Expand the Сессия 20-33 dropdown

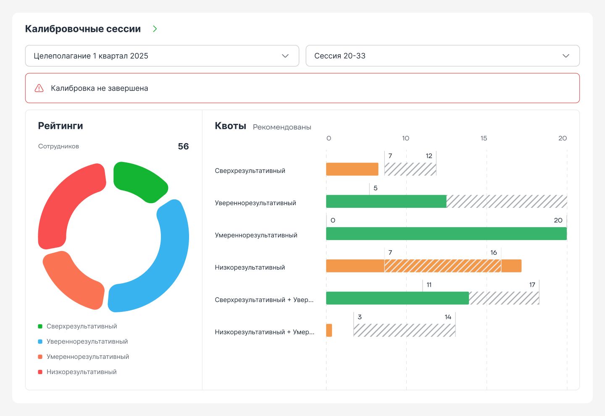click(442, 56)
